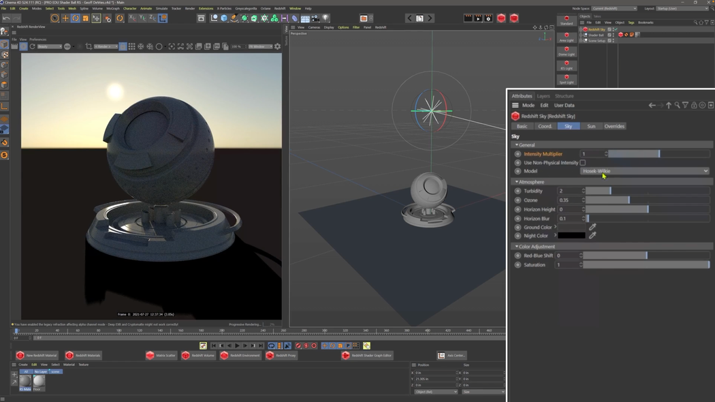Click the Turbidity value input field
715x402 pixels.
coord(569,190)
